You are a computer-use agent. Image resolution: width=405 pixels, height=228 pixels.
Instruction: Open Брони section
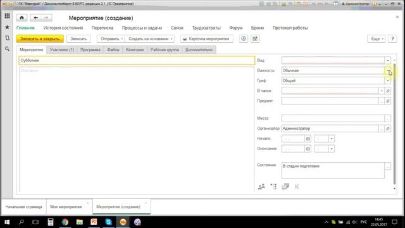point(258,28)
